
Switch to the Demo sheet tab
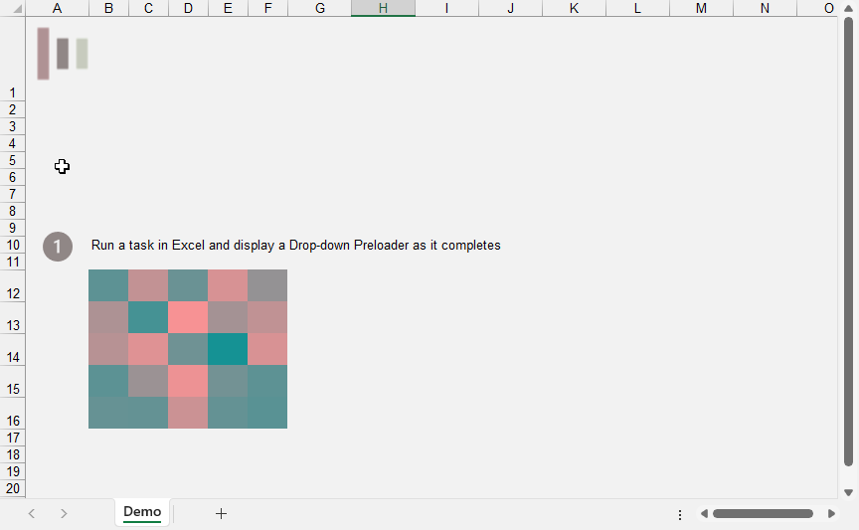[x=142, y=512]
